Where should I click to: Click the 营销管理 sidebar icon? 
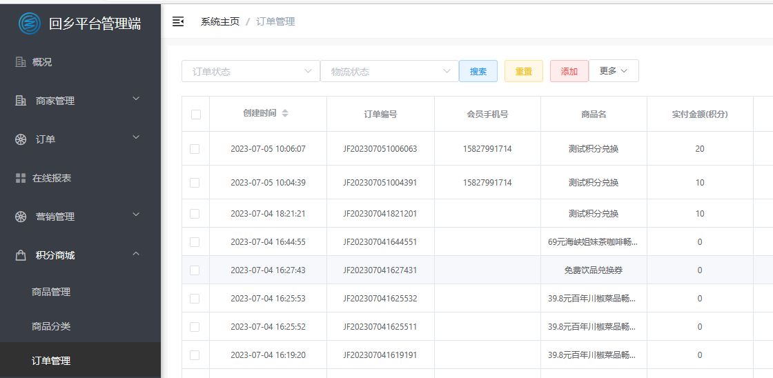coord(21,217)
